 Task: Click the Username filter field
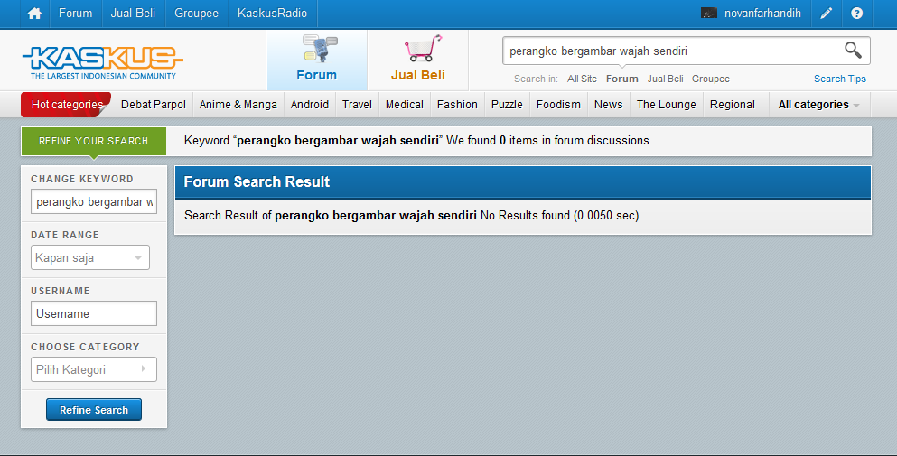click(x=94, y=313)
